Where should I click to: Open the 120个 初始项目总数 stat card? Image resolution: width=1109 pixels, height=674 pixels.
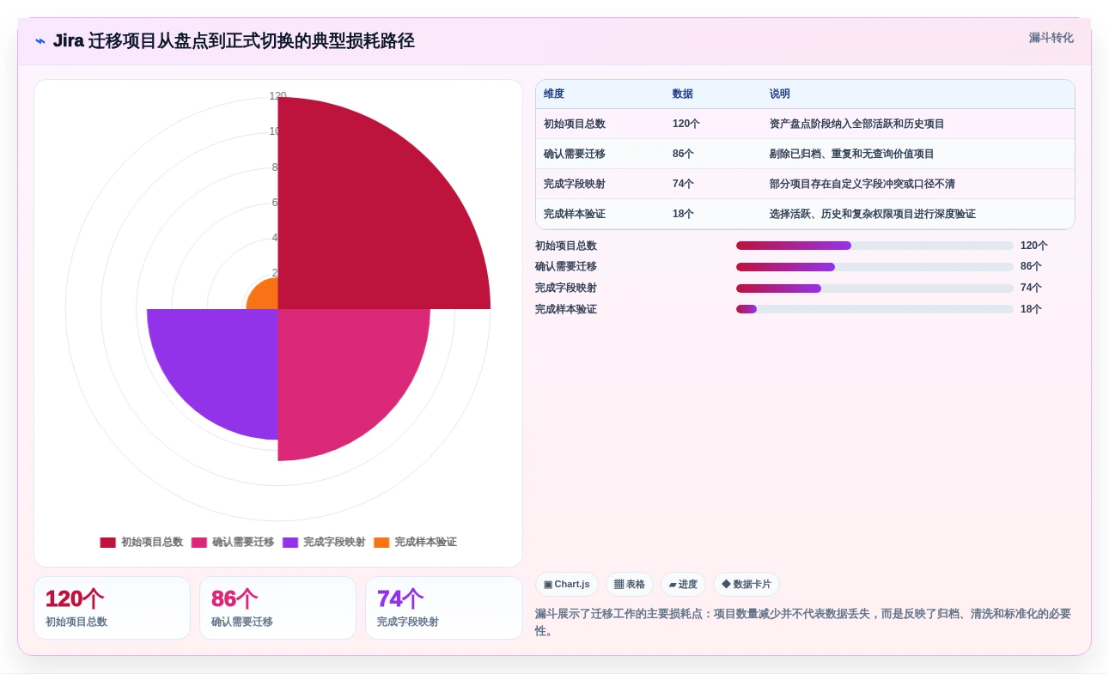[x=112, y=608]
